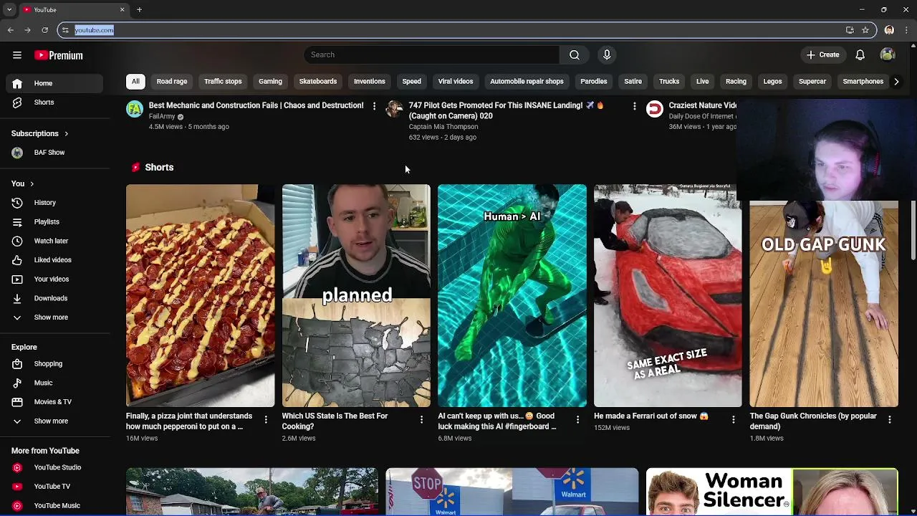Screen dimensions: 917x516
Task: Go back in the browser
Action: (11, 30)
